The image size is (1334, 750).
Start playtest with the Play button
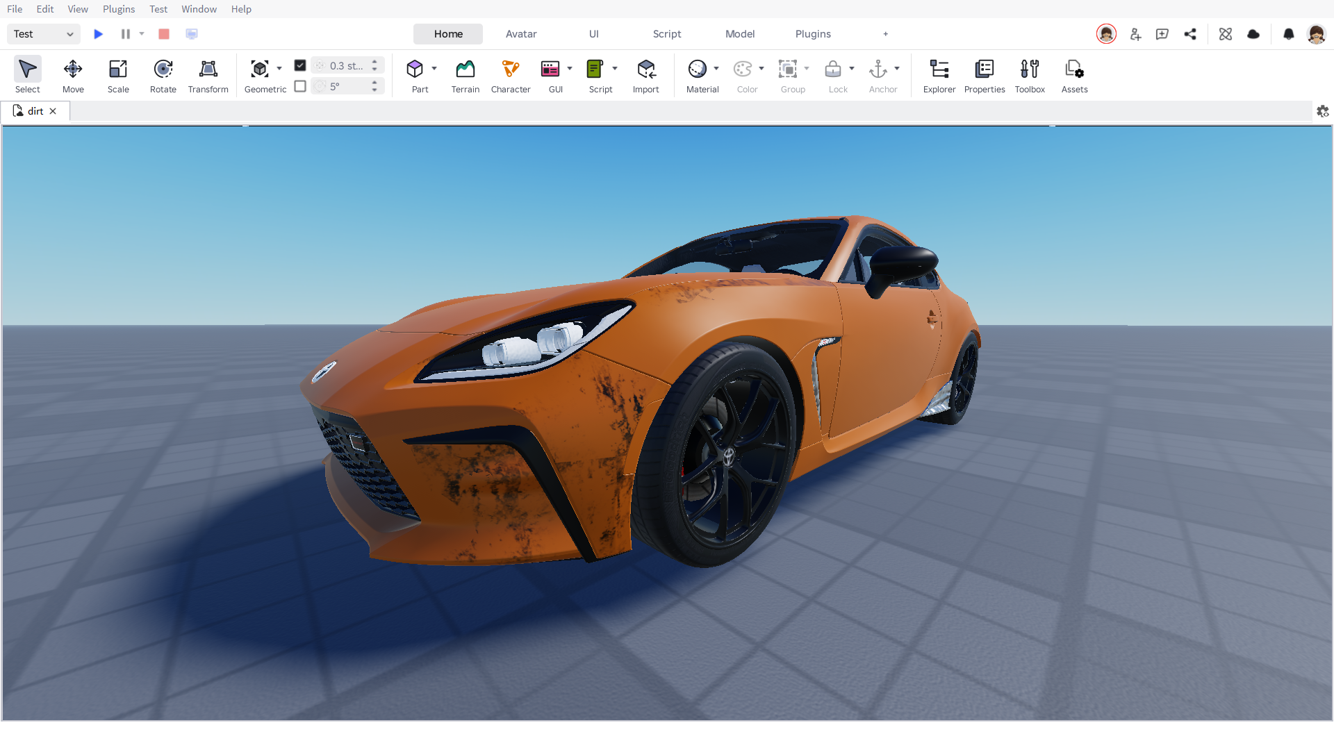coord(99,34)
